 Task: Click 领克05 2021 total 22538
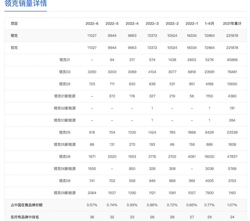(232, 132)
